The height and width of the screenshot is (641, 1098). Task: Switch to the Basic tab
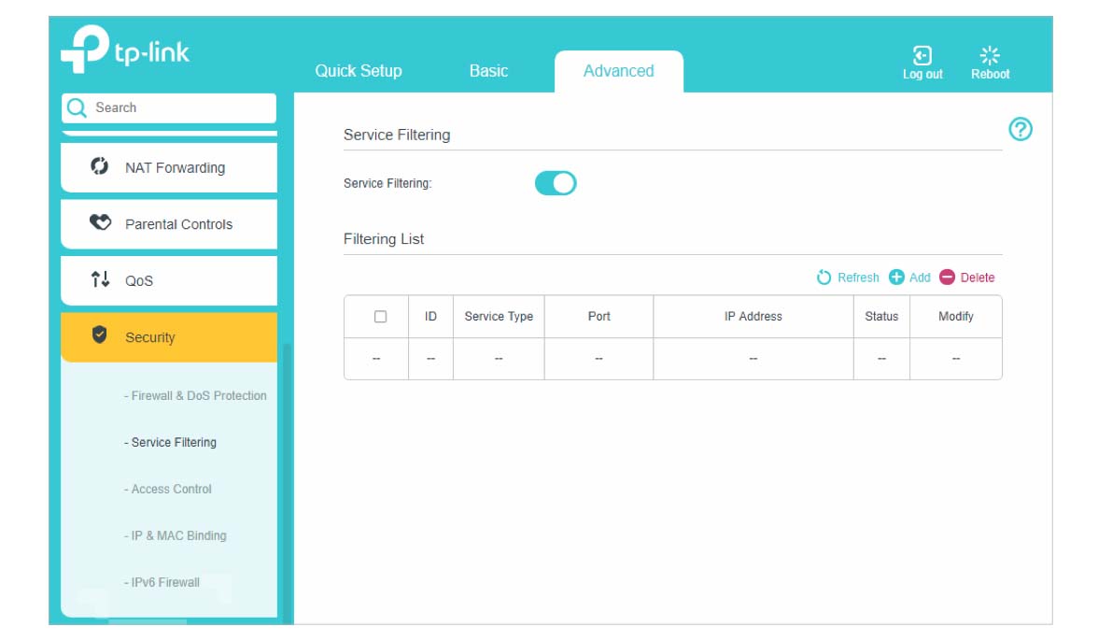(489, 71)
